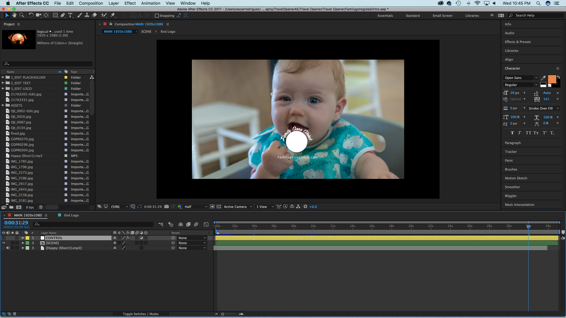Toggle visibility of CONTROL layer
The width and height of the screenshot is (566, 318).
[4, 238]
